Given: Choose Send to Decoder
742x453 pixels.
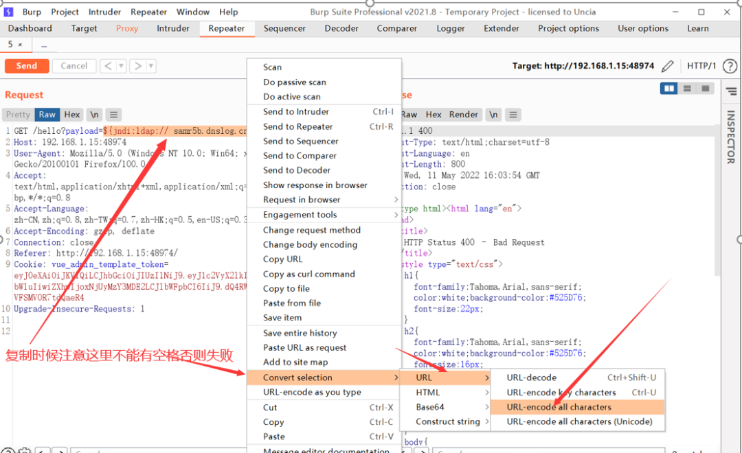Looking at the screenshot, I should coord(324,170).
